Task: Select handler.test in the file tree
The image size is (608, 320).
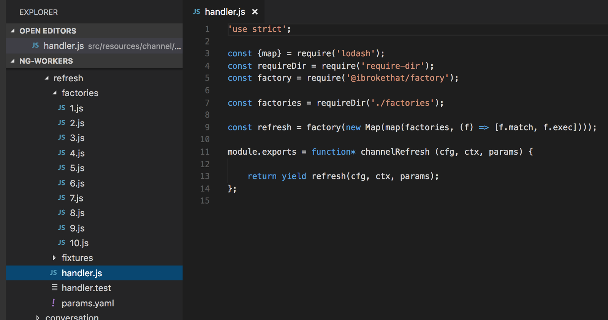Action: click(x=86, y=288)
